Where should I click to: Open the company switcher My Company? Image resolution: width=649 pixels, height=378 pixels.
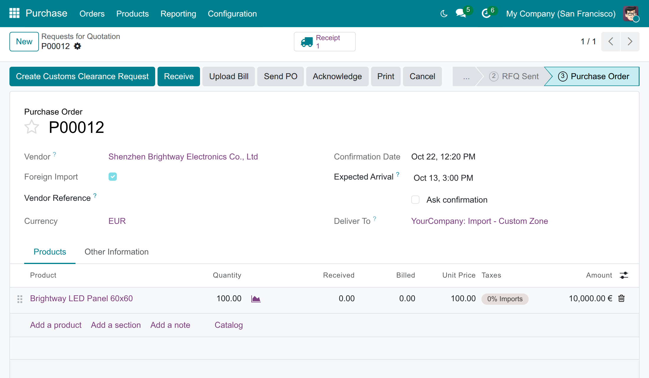click(561, 14)
